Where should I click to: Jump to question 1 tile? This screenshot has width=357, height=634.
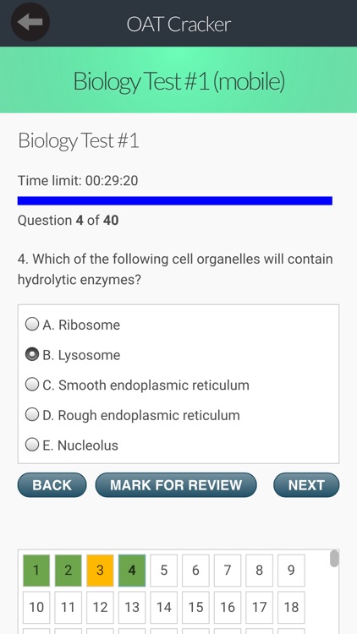[36, 571]
